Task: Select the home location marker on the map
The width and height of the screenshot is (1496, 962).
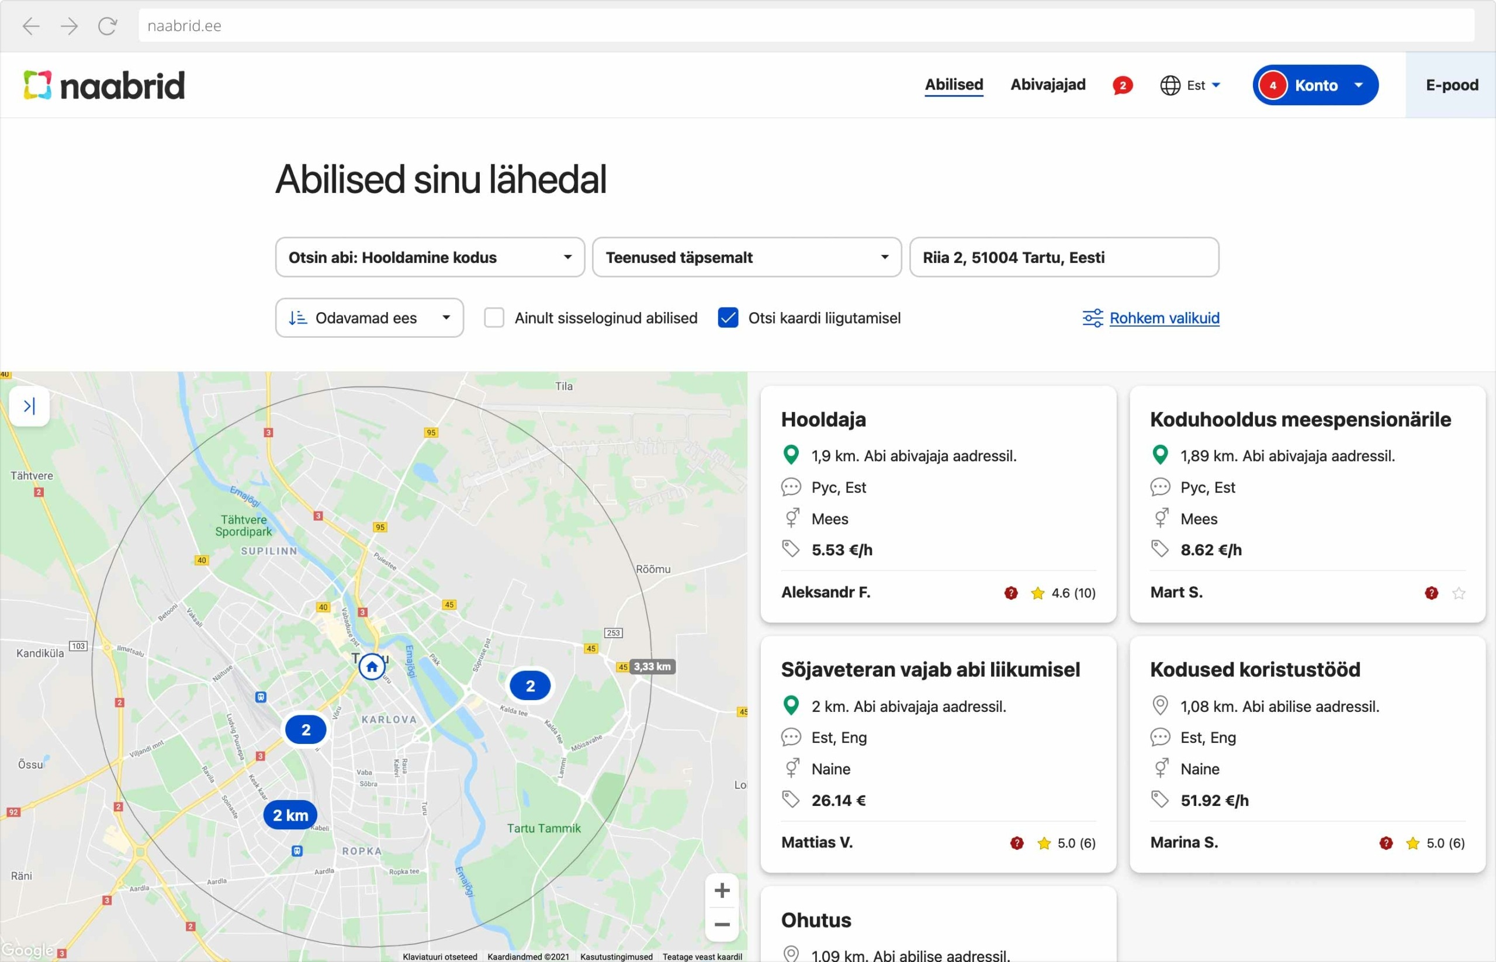Action: [371, 666]
